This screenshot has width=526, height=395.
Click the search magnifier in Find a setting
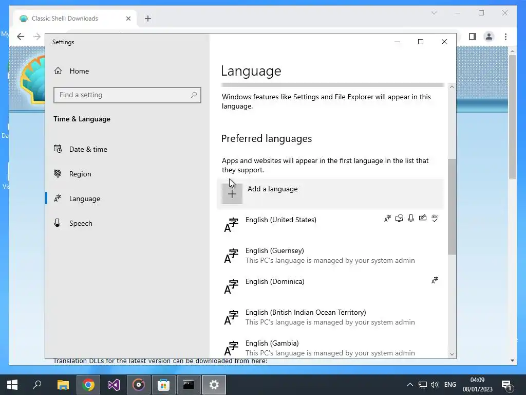tap(194, 95)
